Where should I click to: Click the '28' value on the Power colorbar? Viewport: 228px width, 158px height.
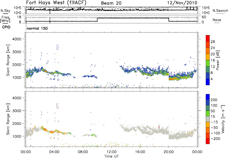[x=213, y=42]
